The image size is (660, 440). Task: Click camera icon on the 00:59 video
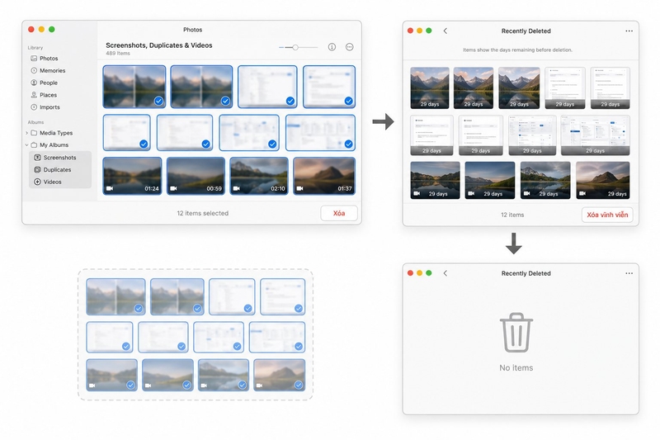pos(173,189)
